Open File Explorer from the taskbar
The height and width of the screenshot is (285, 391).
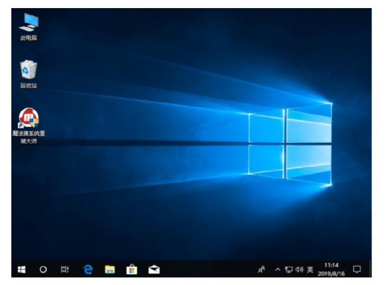point(110,269)
